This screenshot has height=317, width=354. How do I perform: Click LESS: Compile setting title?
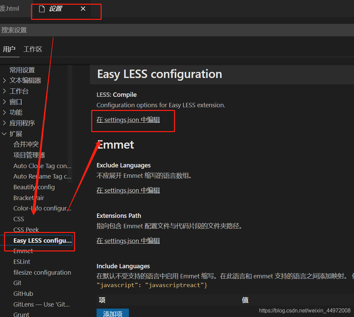(116, 95)
